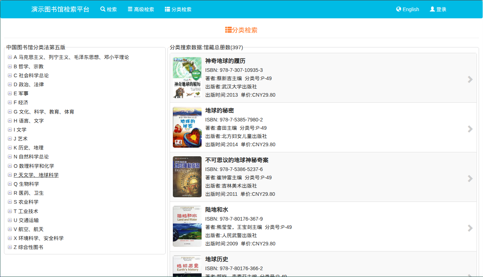This screenshot has width=483, height=277.
Task: Expand the T 工业技术 tree node
Action: pyautogui.click(x=10, y=211)
